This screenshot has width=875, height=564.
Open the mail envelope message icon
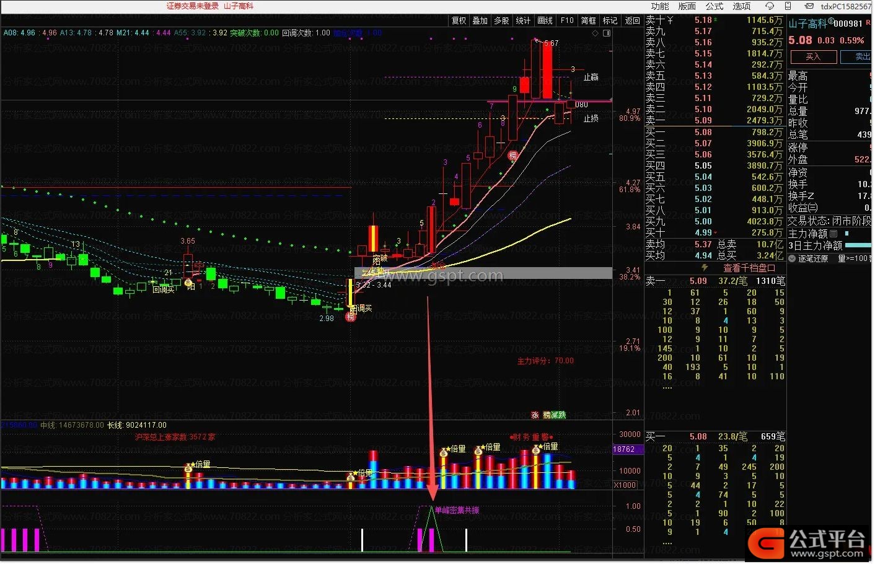coord(809,6)
